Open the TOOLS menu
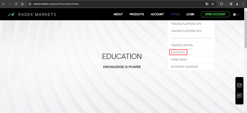Viewport: 247px width, 113px height. pyautogui.click(x=175, y=14)
